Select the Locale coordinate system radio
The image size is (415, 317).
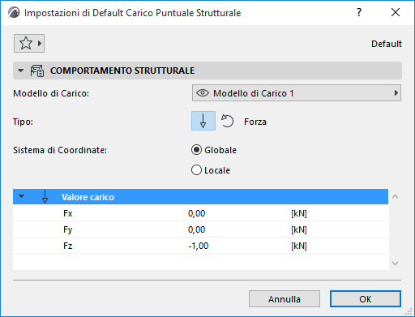click(196, 170)
